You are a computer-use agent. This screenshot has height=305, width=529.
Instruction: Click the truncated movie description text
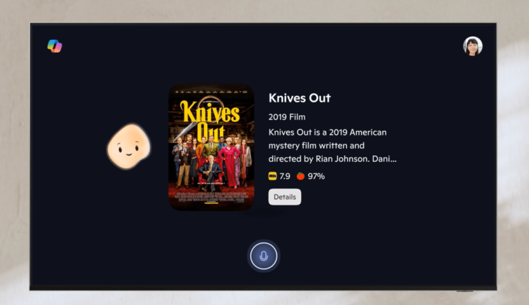pos(332,146)
